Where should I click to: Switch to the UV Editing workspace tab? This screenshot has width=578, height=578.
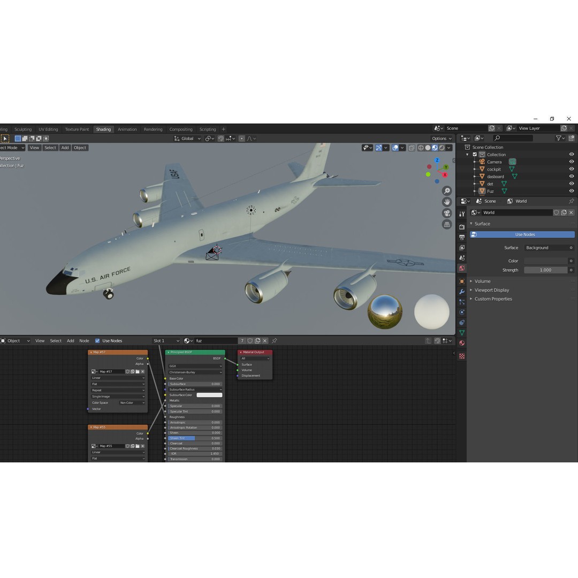[48, 130]
